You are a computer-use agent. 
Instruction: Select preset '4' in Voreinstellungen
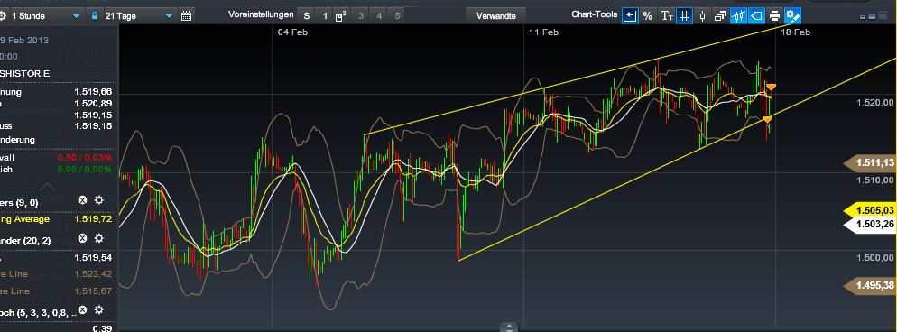(379, 16)
